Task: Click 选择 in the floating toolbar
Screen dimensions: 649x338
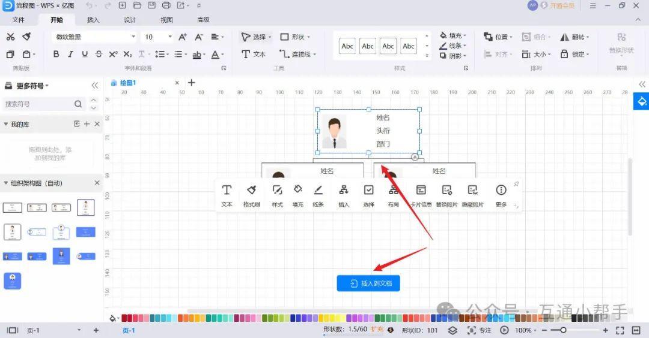Action: [x=369, y=195]
